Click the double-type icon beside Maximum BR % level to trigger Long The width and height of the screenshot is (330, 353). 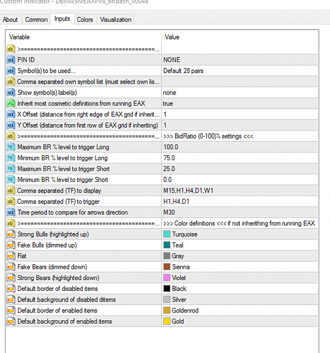coord(11,147)
